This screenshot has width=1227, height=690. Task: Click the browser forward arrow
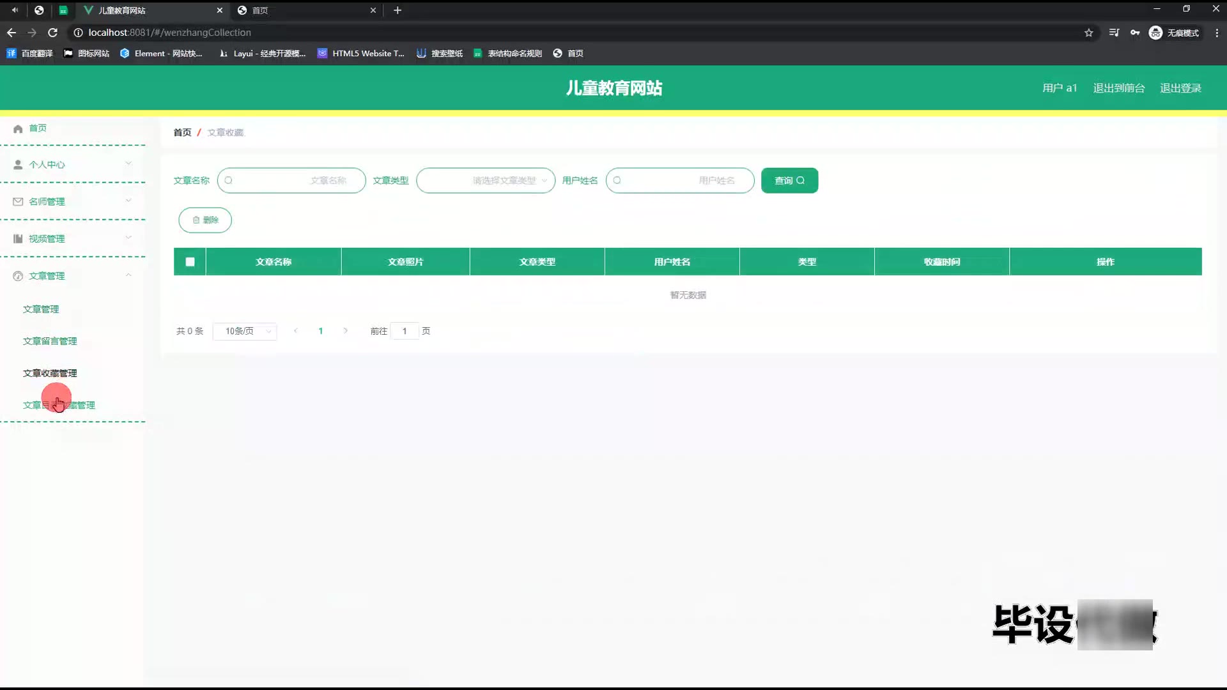click(x=32, y=33)
